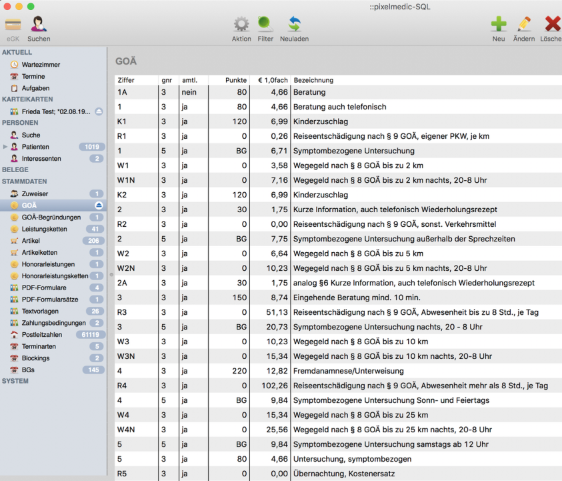Select the 'Untersuchung, symptombezogen' row
562x481 pixels.
coord(338,459)
